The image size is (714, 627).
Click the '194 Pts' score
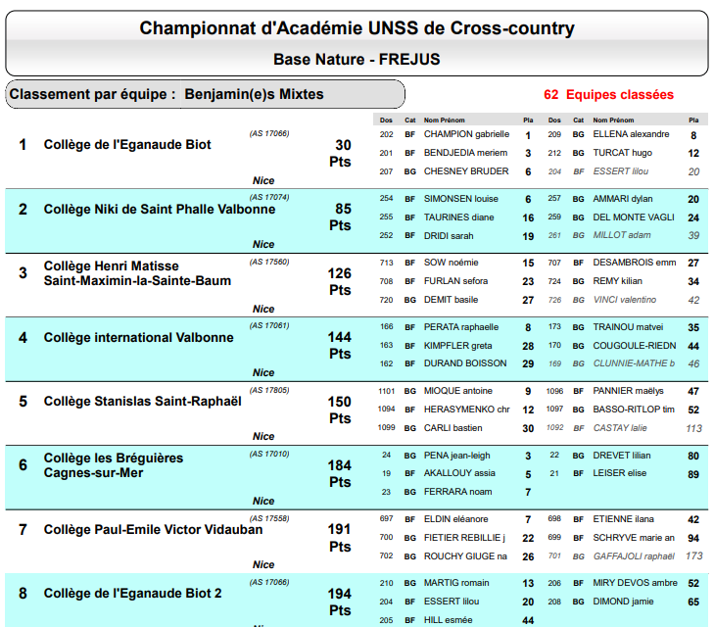point(340,603)
